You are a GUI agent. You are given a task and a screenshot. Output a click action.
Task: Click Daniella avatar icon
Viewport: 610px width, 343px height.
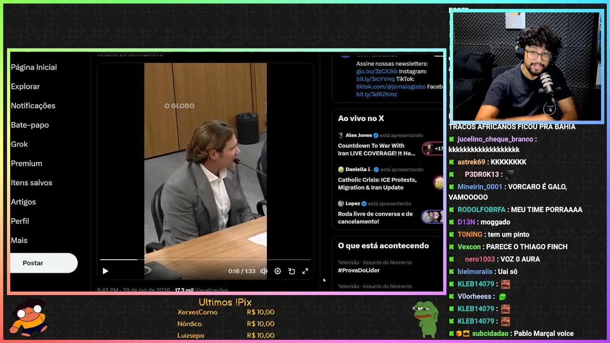(341, 170)
